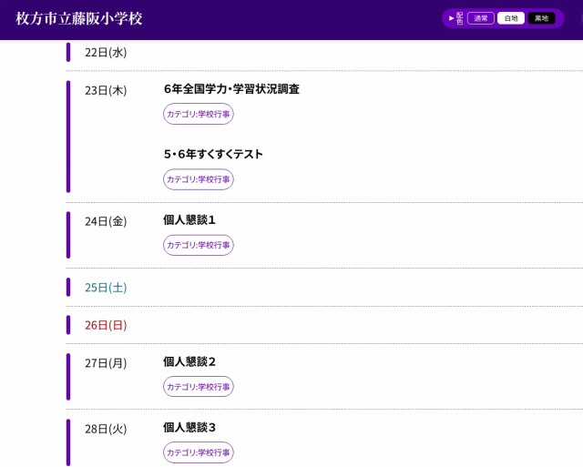
Task: Open the 6年全国学力・学習状況調査 event
Action: pos(231,89)
